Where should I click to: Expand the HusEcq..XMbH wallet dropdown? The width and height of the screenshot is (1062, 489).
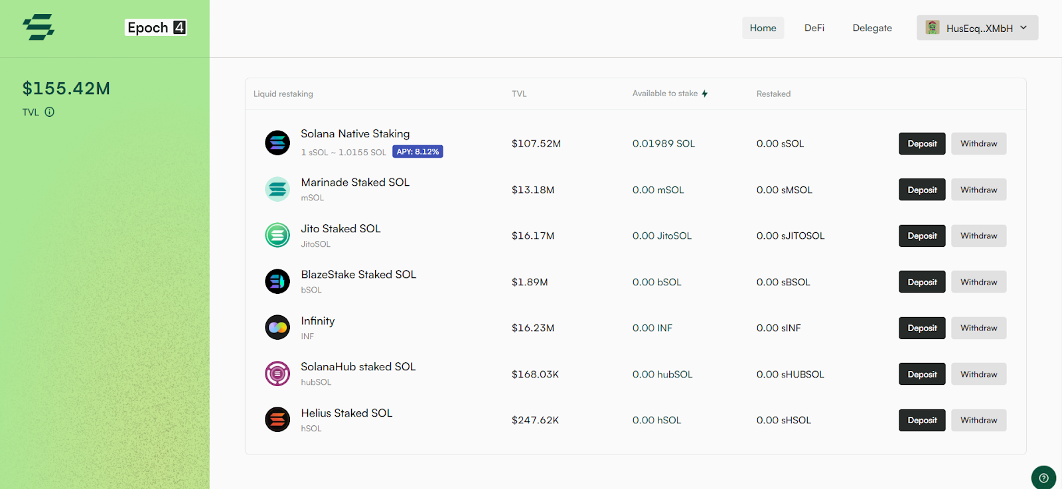coord(977,28)
